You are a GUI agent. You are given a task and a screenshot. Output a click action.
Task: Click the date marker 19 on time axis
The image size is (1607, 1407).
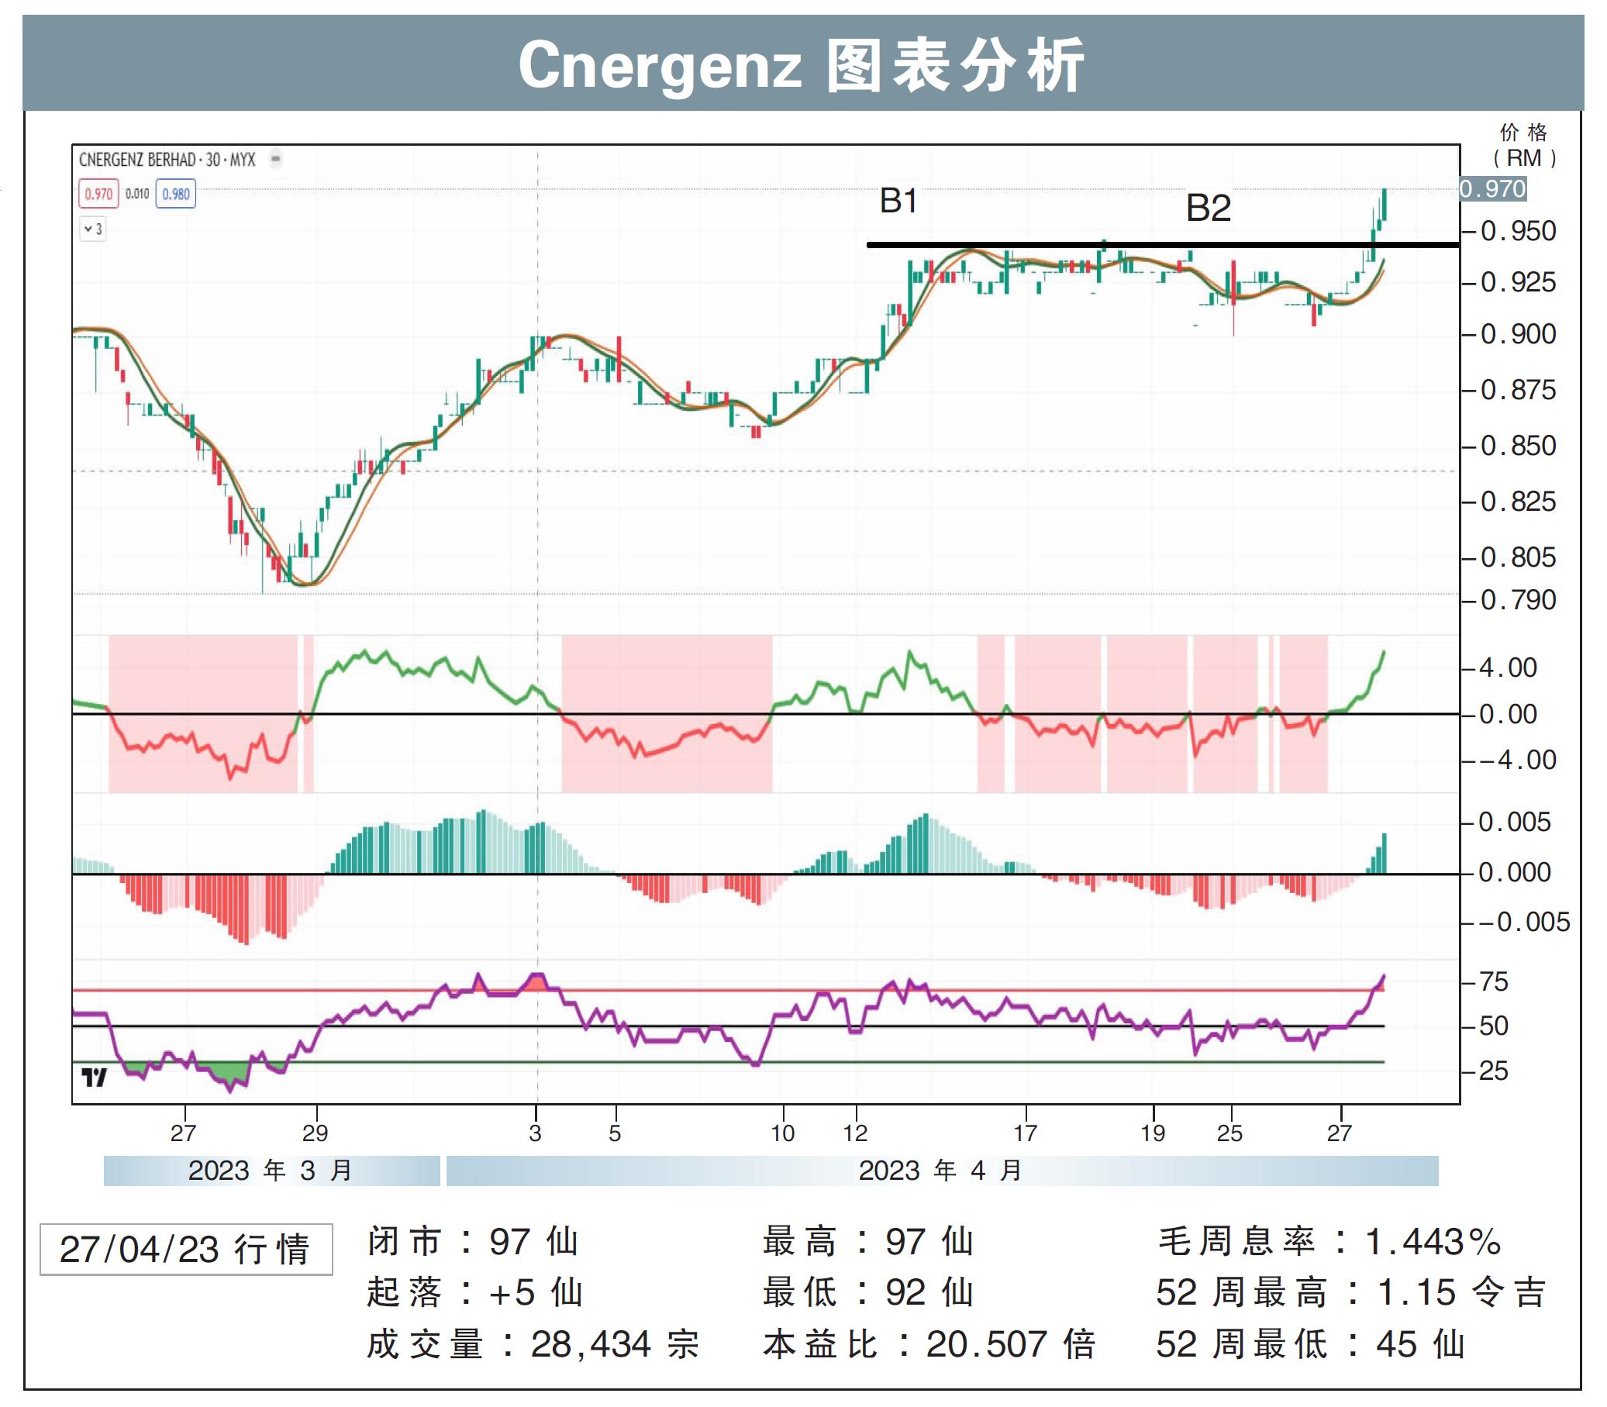[1153, 1133]
